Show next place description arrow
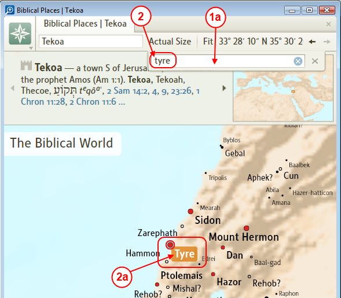341x298 pixels. [x=224, y=88]
